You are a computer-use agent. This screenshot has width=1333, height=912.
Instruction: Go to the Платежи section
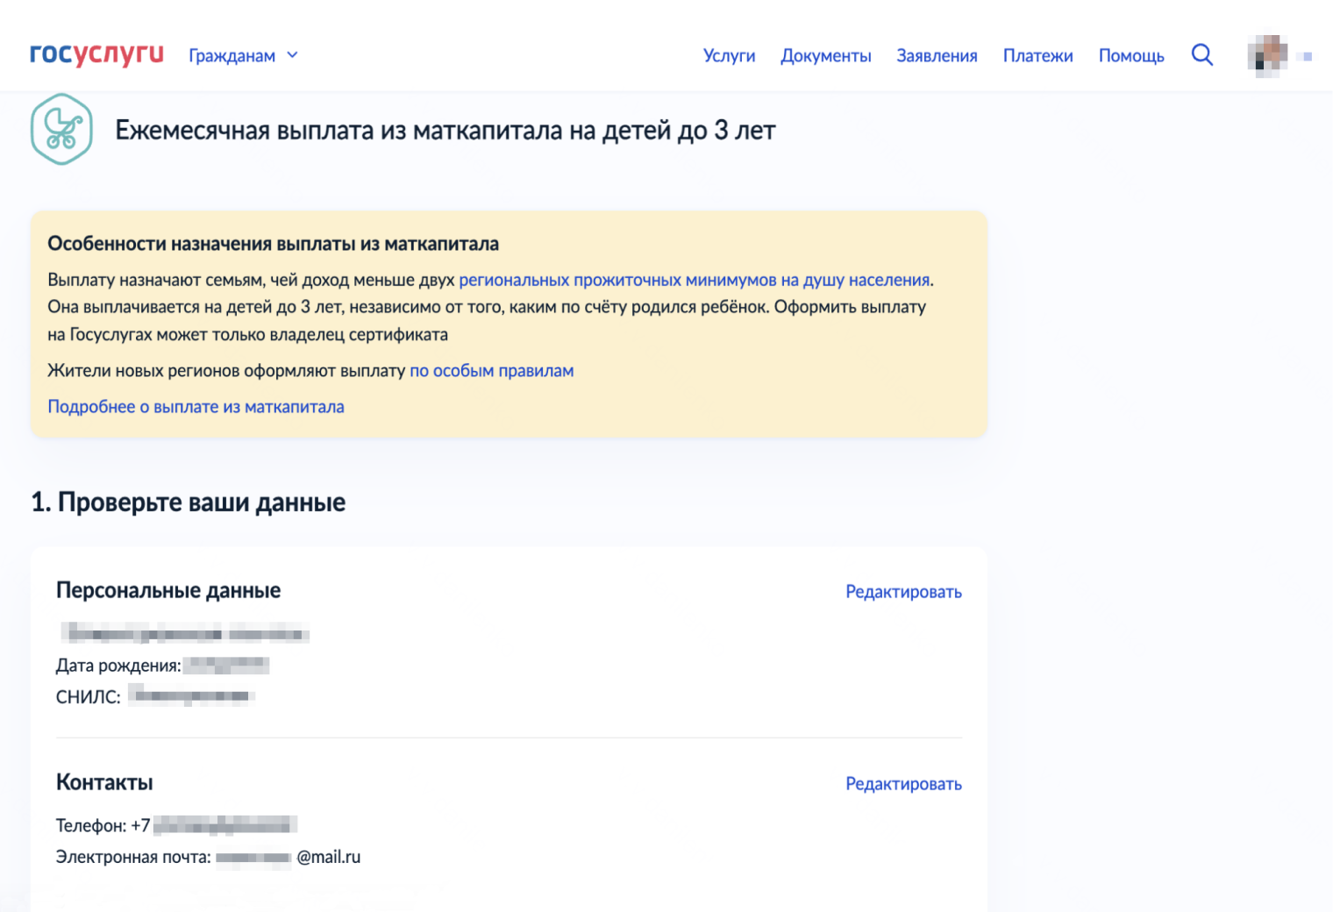(1038, 55)
